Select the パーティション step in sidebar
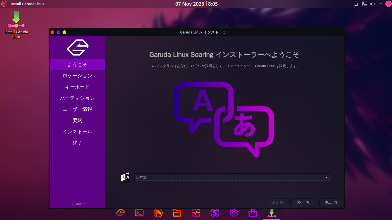 click(x=77, y=98)
